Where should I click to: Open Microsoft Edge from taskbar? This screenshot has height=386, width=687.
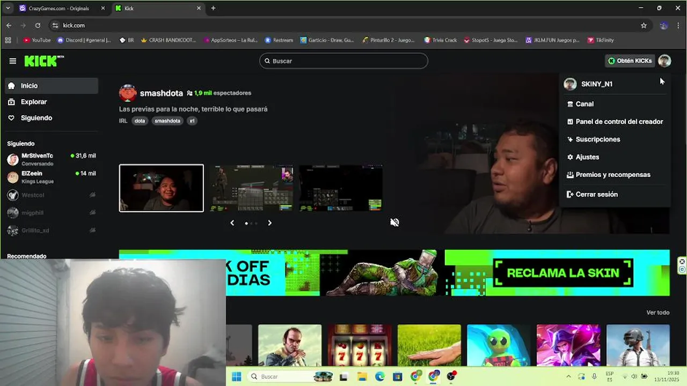coord(379,376)
